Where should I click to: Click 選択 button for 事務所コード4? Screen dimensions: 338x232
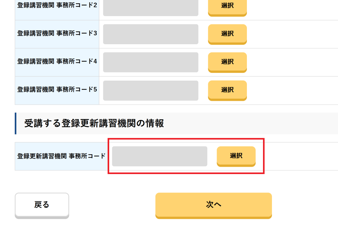coord(227,62)
